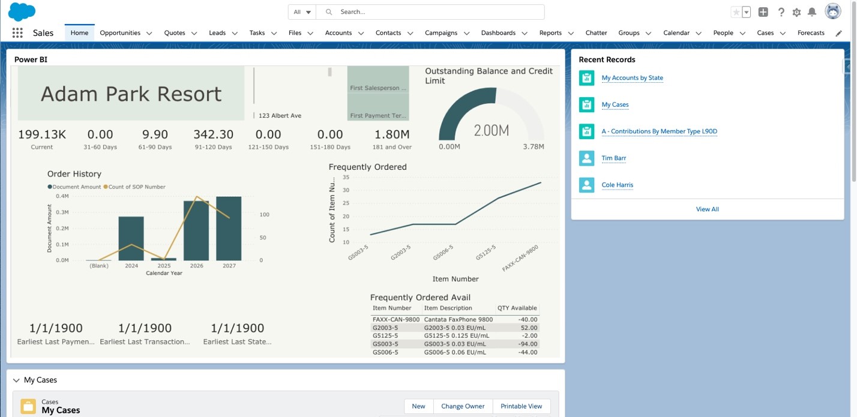Open the Help question mark icon
The width and height of the screenshot is (857, 417).
pos(781,12)
